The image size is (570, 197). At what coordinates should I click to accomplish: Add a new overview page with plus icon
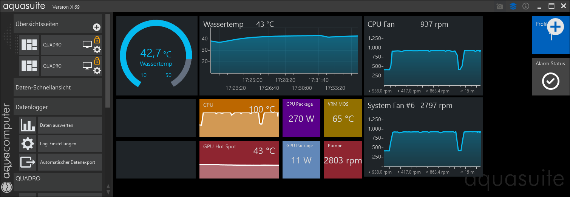click(97, 27)
